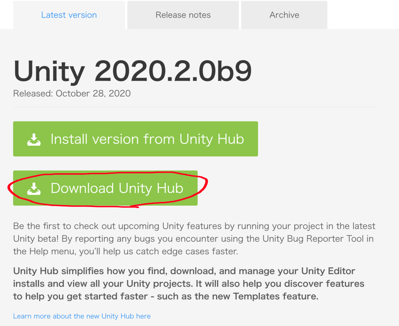The width and height of the screenshot is (399, 326).
Task: Click the Released: October 28, 2020 text
Action: (x=72, y=93)
